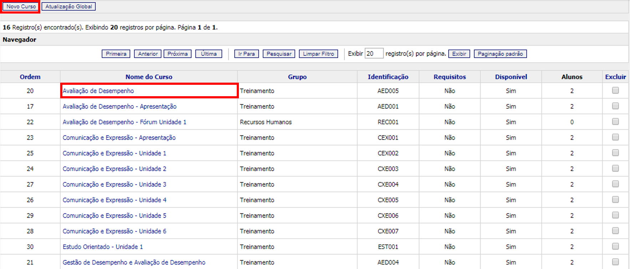630x269 pixels.
Task: Open Atualização Global
Action: 68,6
